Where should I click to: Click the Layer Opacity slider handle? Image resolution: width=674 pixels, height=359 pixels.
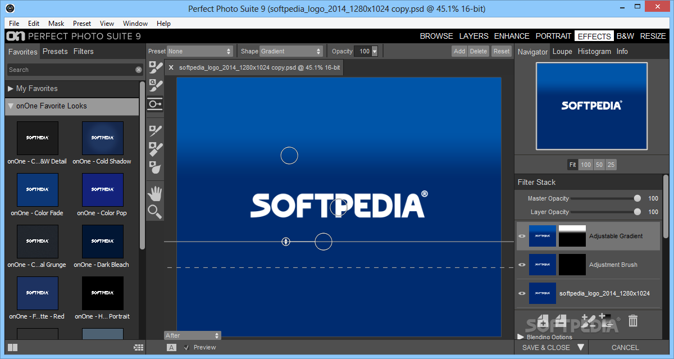(x=637, y=212)
